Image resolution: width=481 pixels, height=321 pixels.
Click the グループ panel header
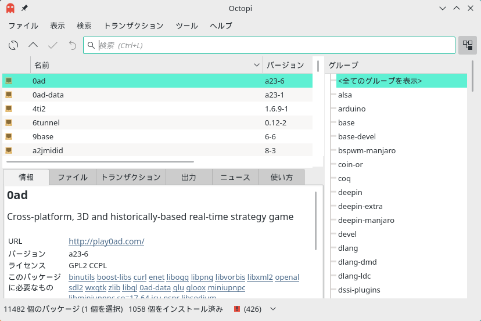point(343,65)
